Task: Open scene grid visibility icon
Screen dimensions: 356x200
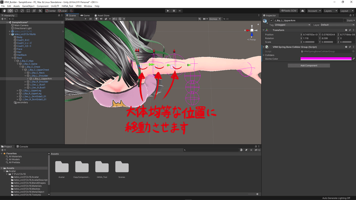Action: [x=120, y=19]
